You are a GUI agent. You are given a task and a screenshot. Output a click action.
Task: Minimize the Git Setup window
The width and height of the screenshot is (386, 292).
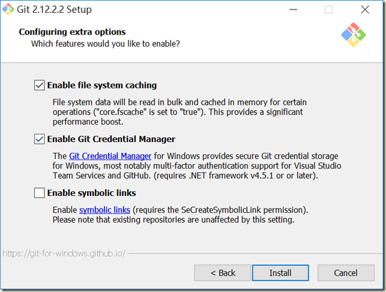coord(293,10)
